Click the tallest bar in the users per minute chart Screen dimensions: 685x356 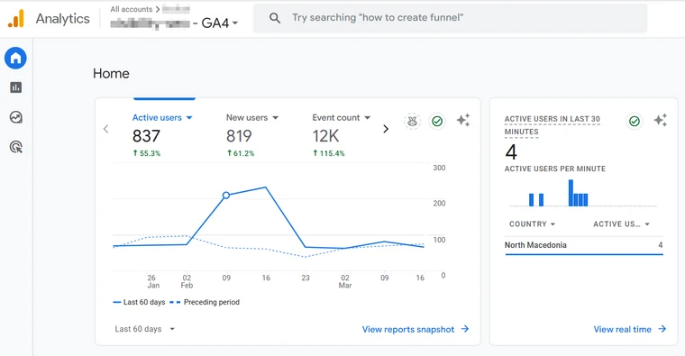click(571, 193)
